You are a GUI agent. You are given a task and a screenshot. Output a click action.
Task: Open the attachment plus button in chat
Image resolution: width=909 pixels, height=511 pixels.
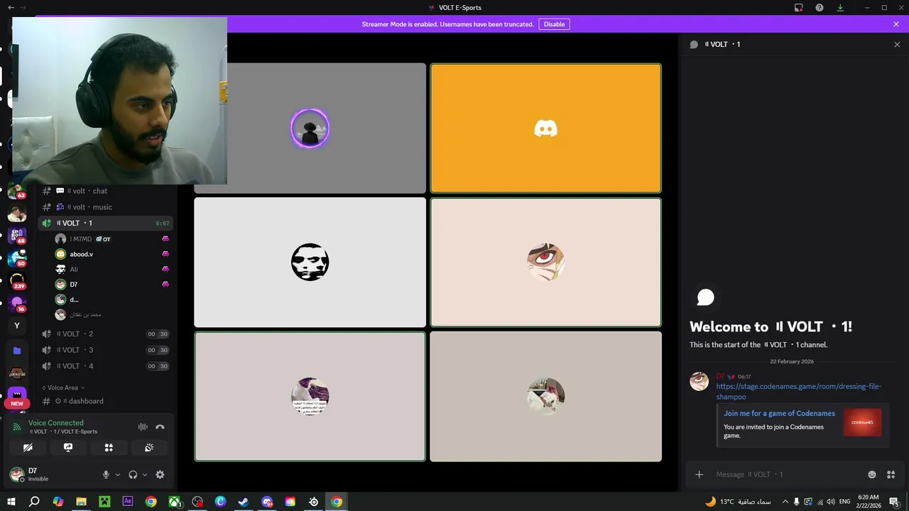(700, 474)
